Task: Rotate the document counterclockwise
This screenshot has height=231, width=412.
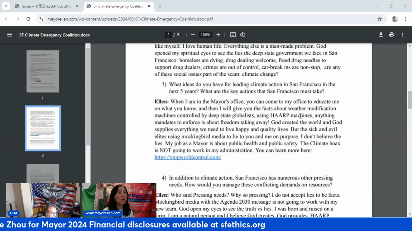Action: [x=243, y=35]
